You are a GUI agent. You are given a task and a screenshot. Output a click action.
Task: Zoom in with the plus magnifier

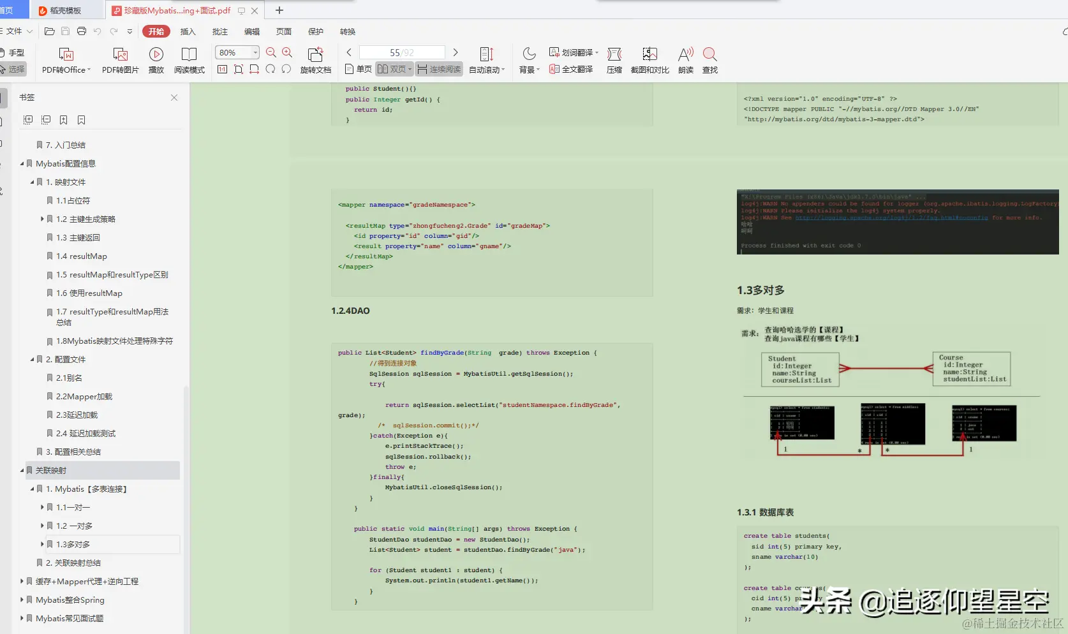[287, 52]
